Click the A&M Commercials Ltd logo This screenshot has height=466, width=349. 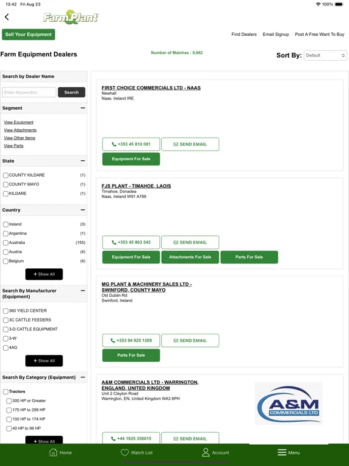pos(288,404)
